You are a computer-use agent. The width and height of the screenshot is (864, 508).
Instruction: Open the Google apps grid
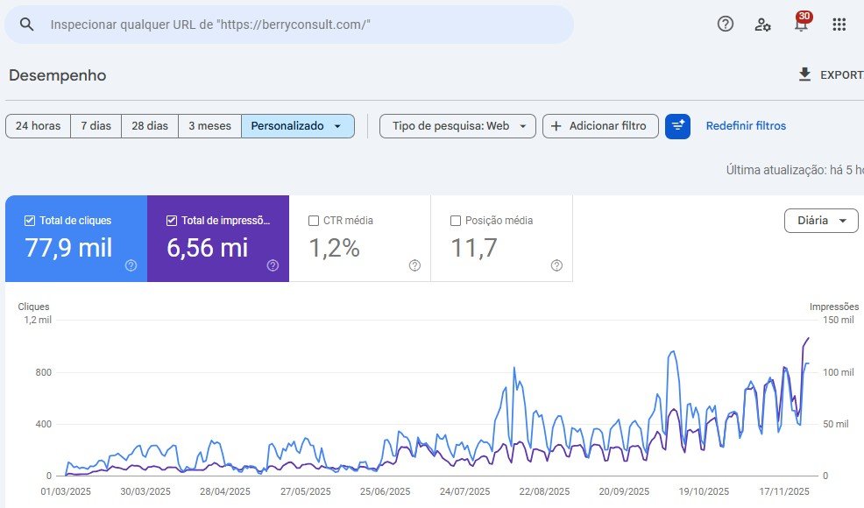839,25
